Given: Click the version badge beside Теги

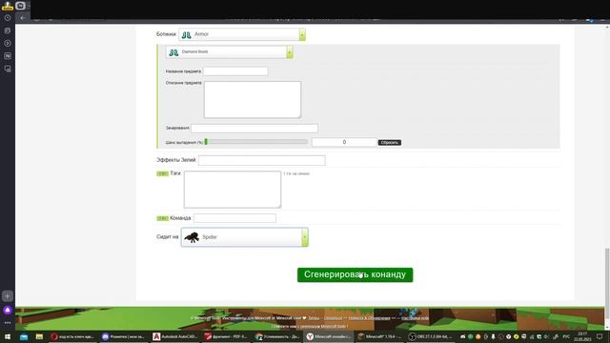Looking at the screenshot, I should click(x=162, y=173).
